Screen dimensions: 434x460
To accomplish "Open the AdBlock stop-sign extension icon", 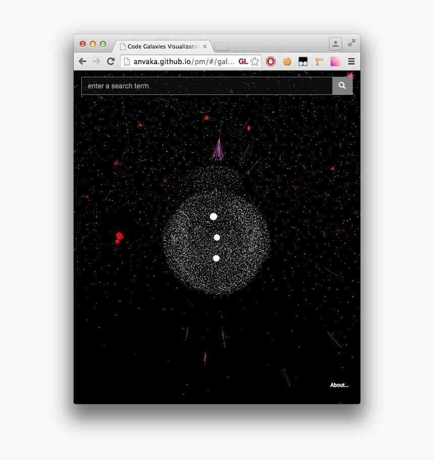I will (x=270, y=61).
